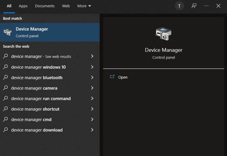227x156 pixels.
Task: Click the Open icon in preview pane
Action: 112,77
